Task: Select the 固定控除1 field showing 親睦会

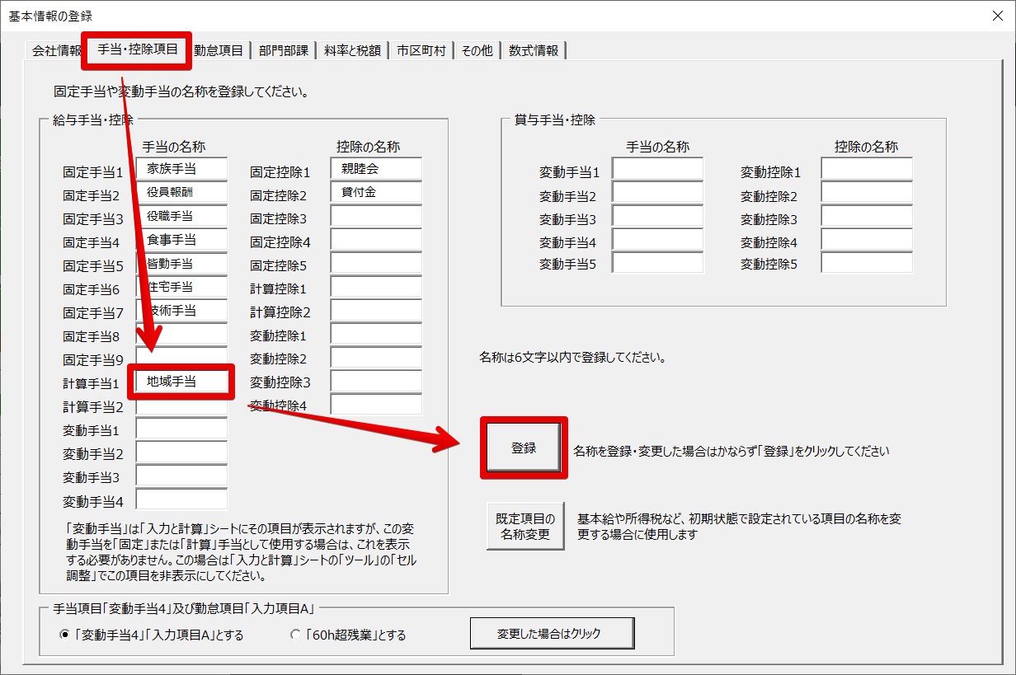Action: pos(376,169)
